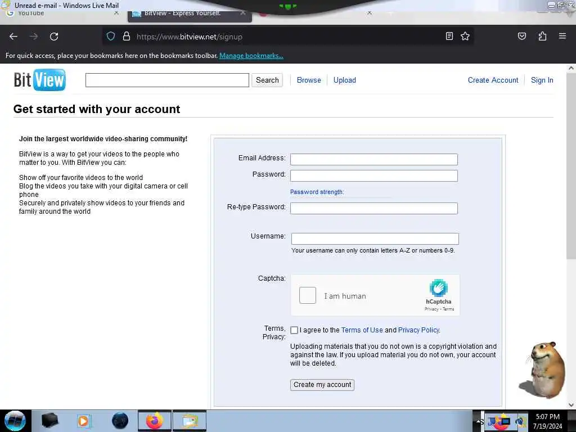Check the hCaptcha 'I am human' box
Image resolution: width=576 pixels, height=432 pixels.
(x=308, y=295)
